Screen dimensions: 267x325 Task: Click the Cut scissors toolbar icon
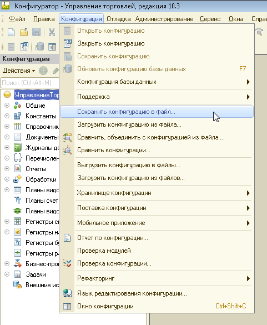pyautogui.click(x=52, y=32)
